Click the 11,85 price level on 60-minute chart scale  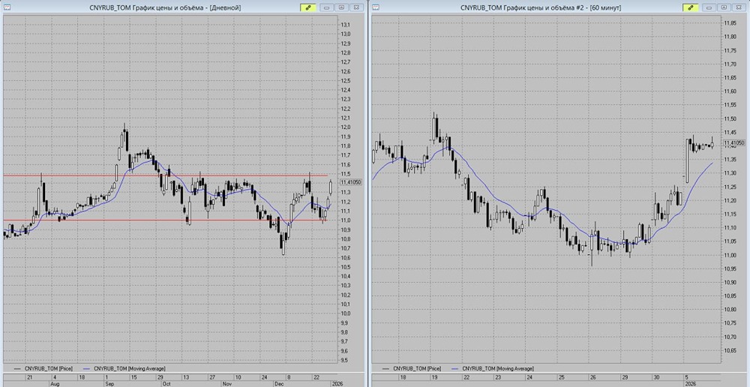click(730, 23)
